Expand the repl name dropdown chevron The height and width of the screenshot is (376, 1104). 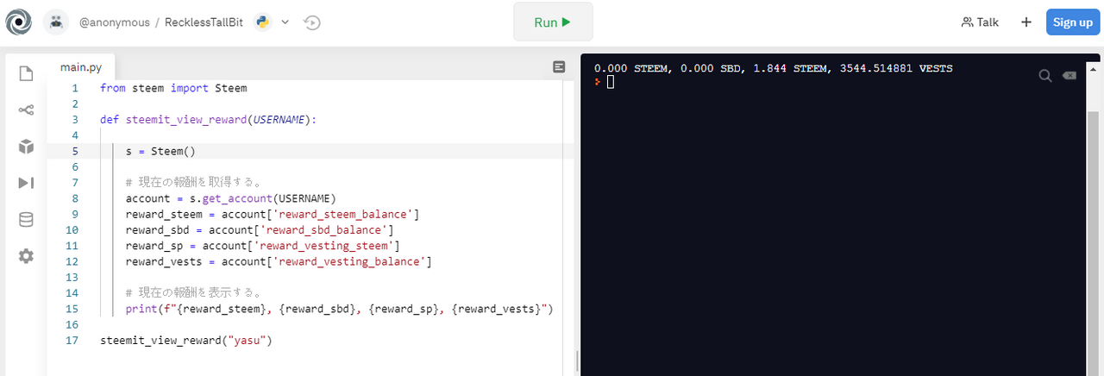[x=285, y=22]
